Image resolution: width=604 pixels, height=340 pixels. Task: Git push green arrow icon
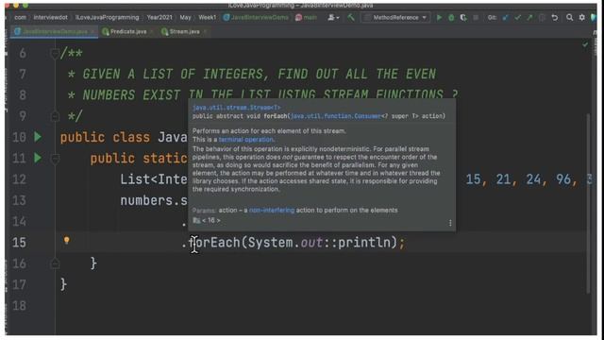(x=529, y=18)
